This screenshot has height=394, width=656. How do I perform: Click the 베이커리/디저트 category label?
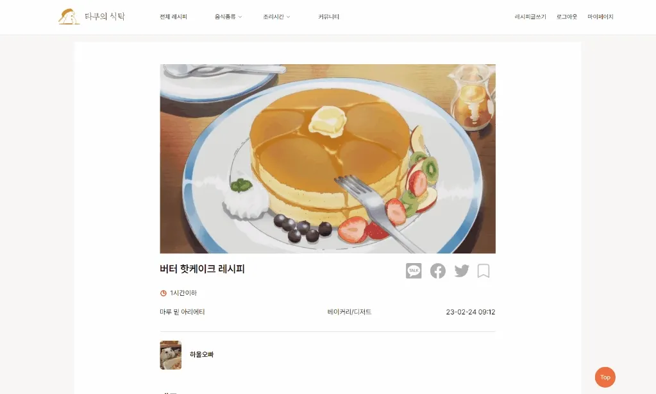(349, 312)
